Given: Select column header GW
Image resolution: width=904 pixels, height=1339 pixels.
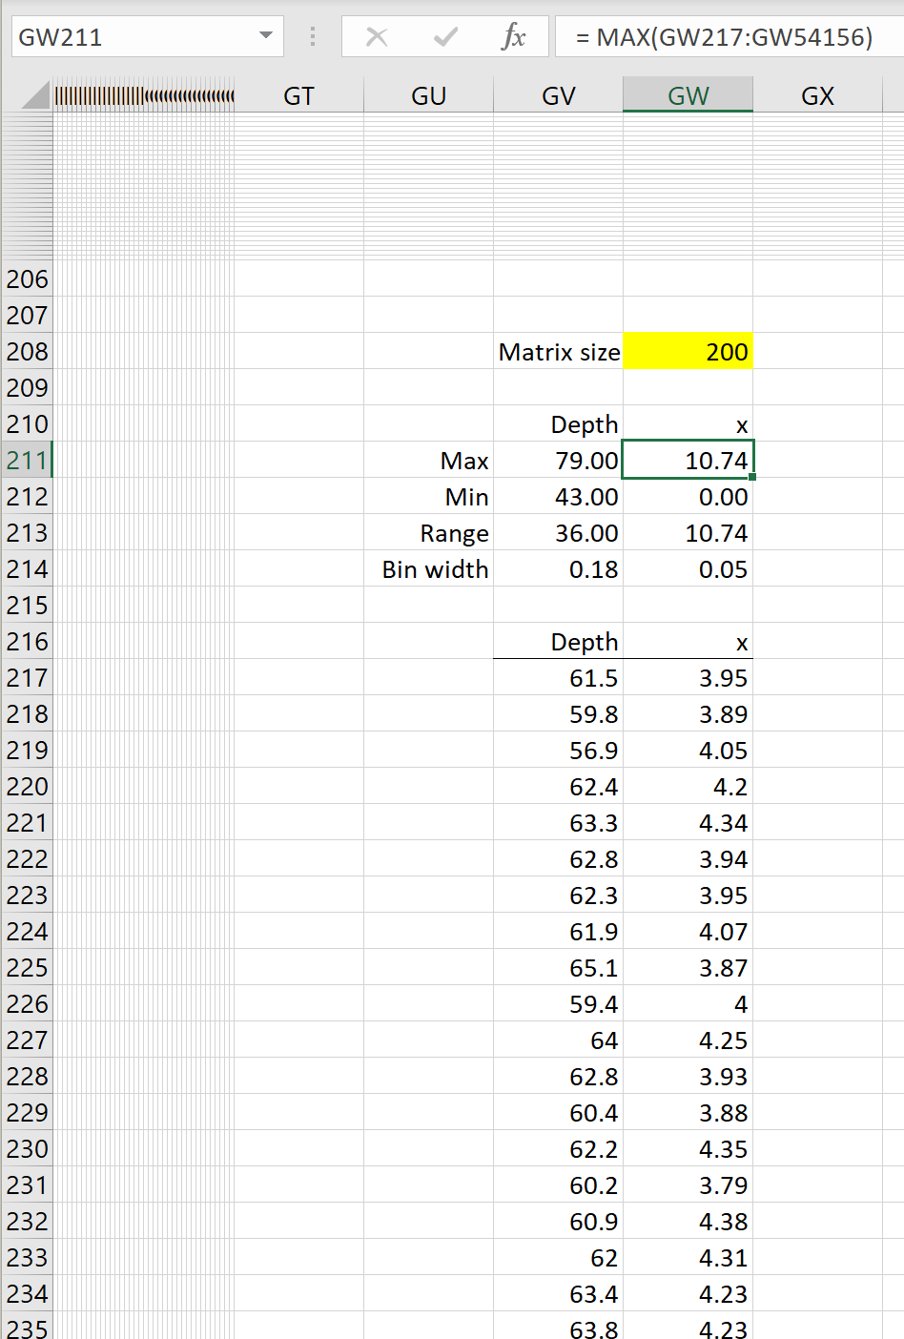Looking at the screenshot, I should 688,95.
